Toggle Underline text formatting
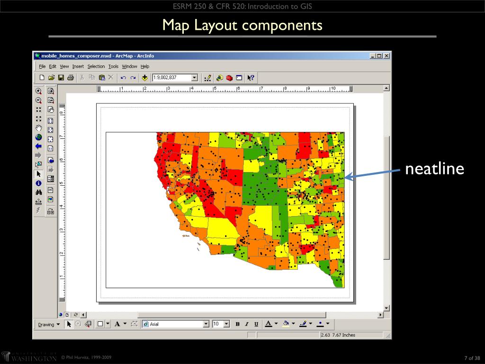 [256, 324]
